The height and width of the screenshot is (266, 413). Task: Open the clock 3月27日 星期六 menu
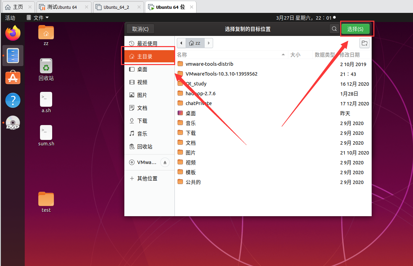(306, 18)
